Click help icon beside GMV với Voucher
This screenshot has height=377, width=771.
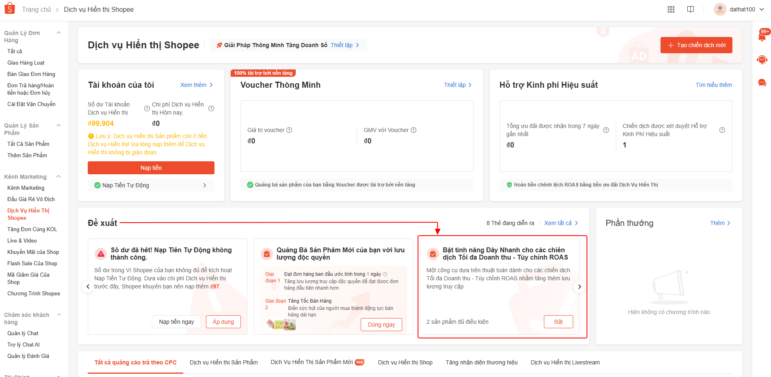pyautogui.click(x=414, y=130)
